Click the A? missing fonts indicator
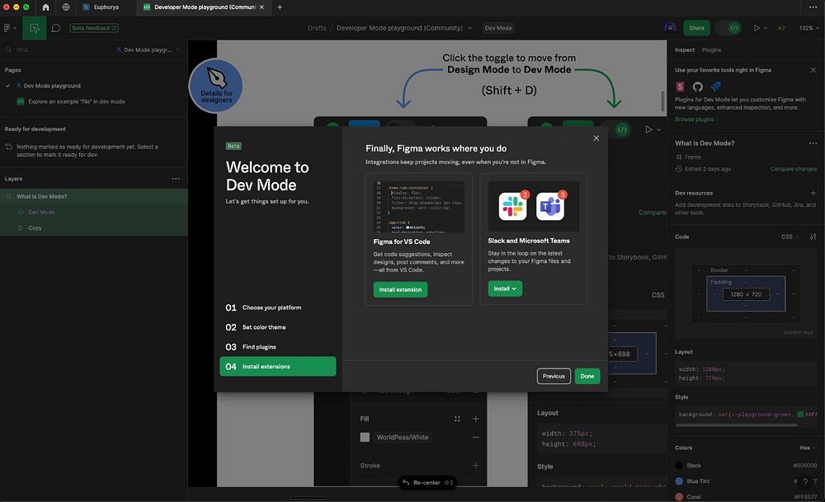Image resolution: width=825 pixels, height=502 pixels. [x=781, y=28]
